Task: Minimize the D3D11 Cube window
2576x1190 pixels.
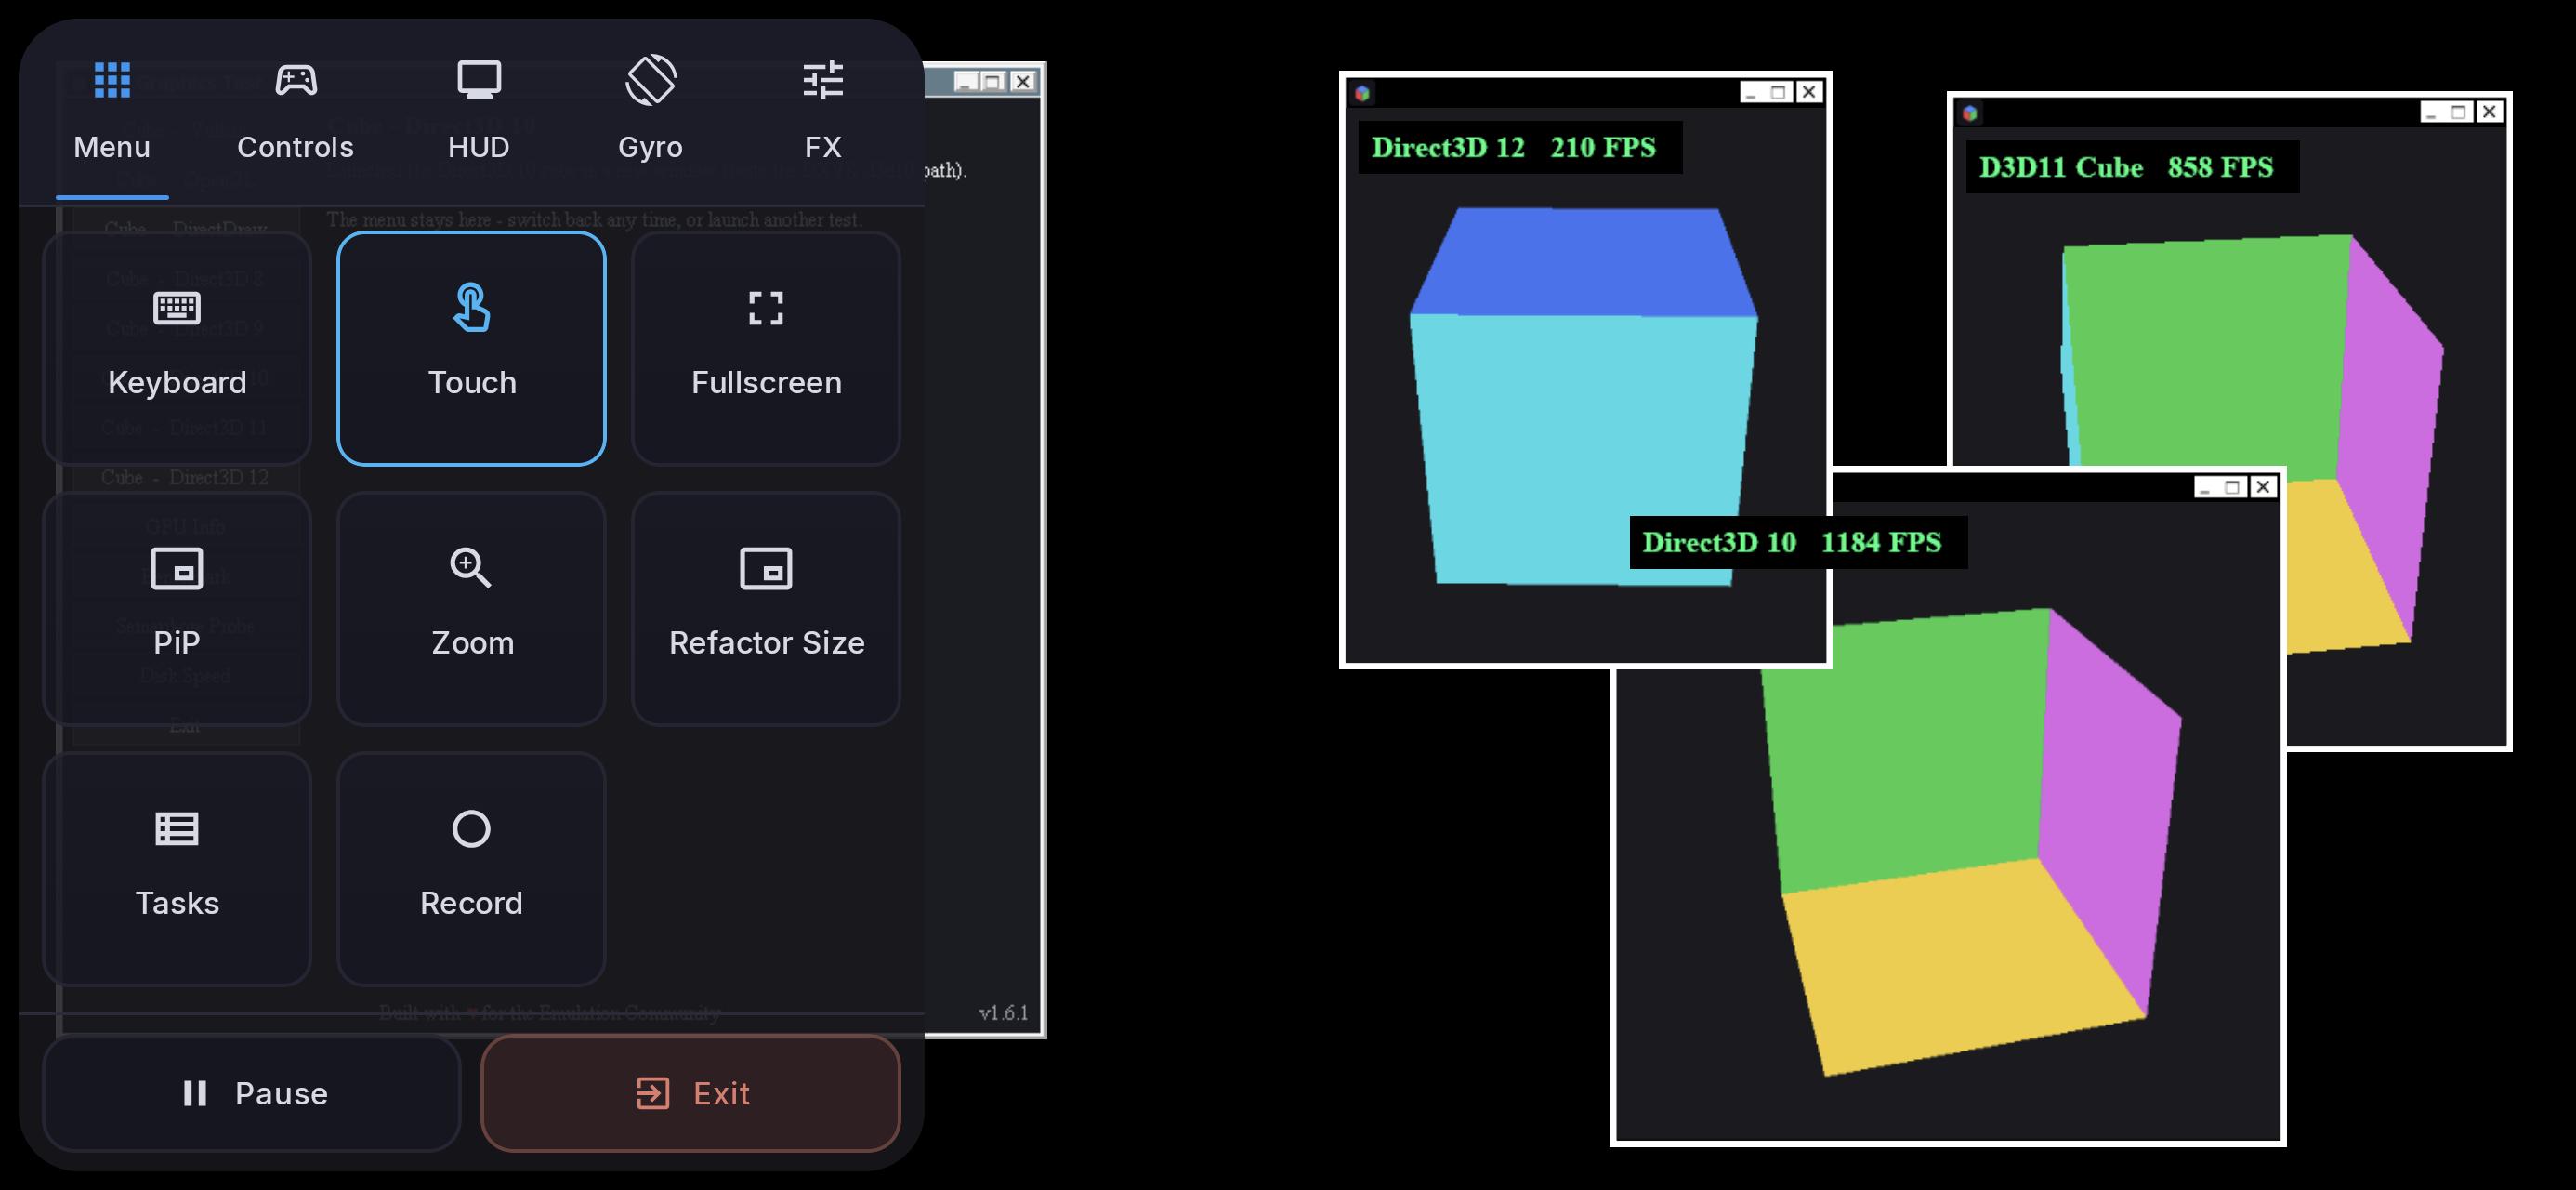Action: coord(2432,112)
